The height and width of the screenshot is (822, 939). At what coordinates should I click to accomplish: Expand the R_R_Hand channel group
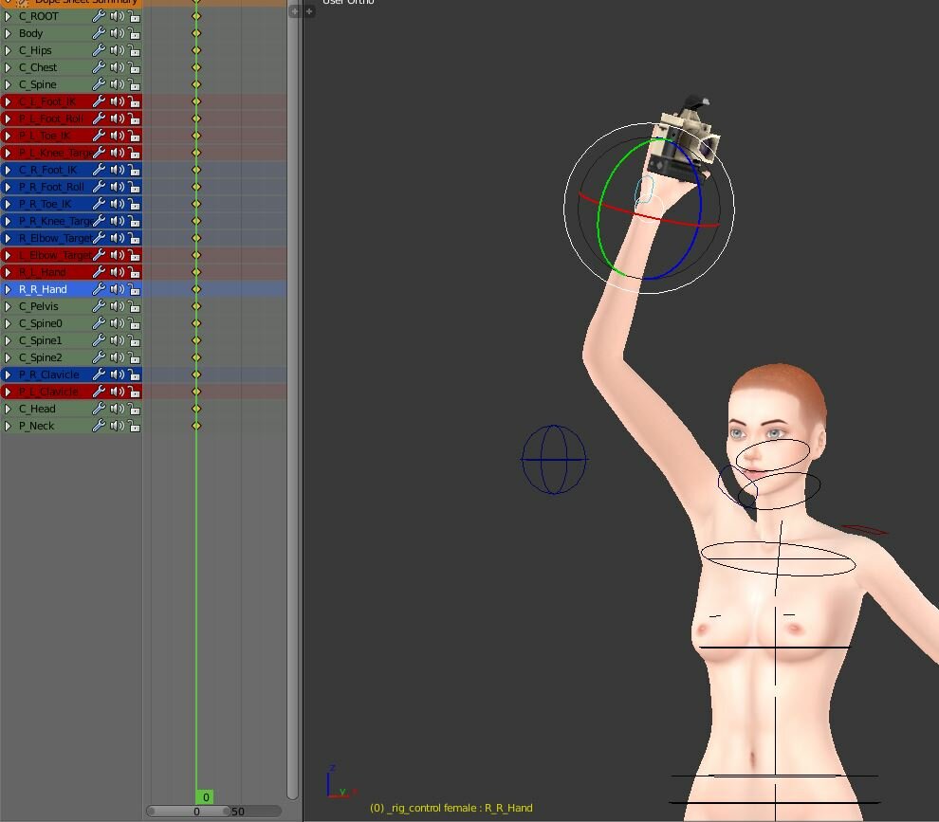(x=8, y=289)
